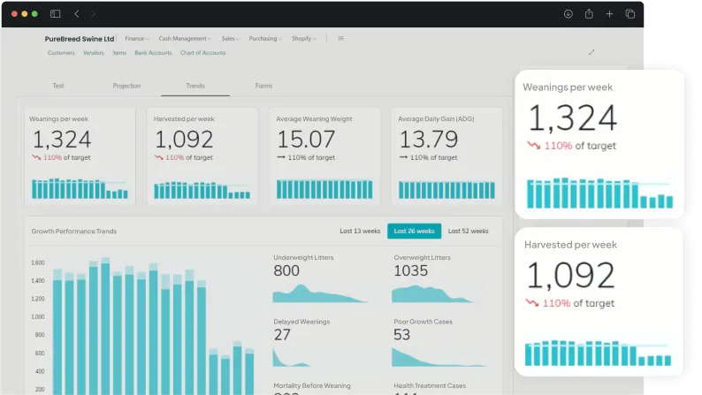This screenshot has width=702, height=395.
Task: Click the share icon in browser toolbar
Action: (x=589, y=14)
